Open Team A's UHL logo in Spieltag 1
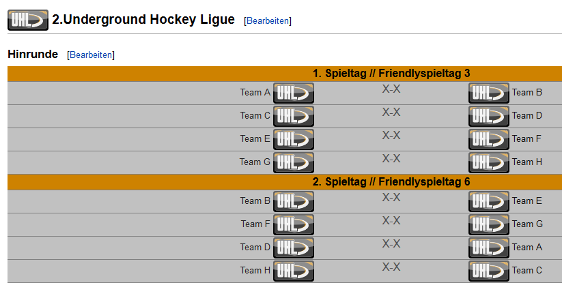 pyautogui.click(x=294, y=93)
